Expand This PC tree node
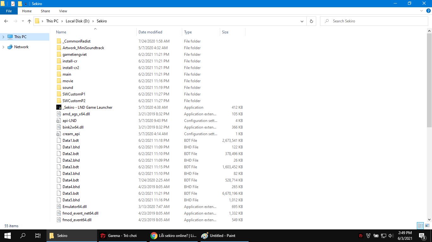 [3, 37]
